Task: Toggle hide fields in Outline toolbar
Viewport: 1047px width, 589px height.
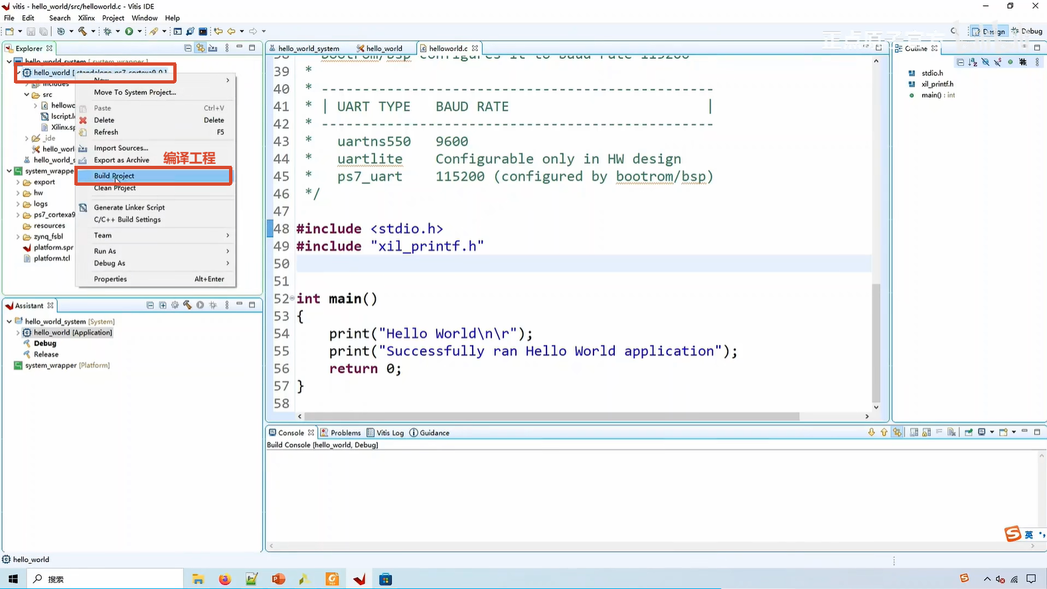Action: pos(985,62)
